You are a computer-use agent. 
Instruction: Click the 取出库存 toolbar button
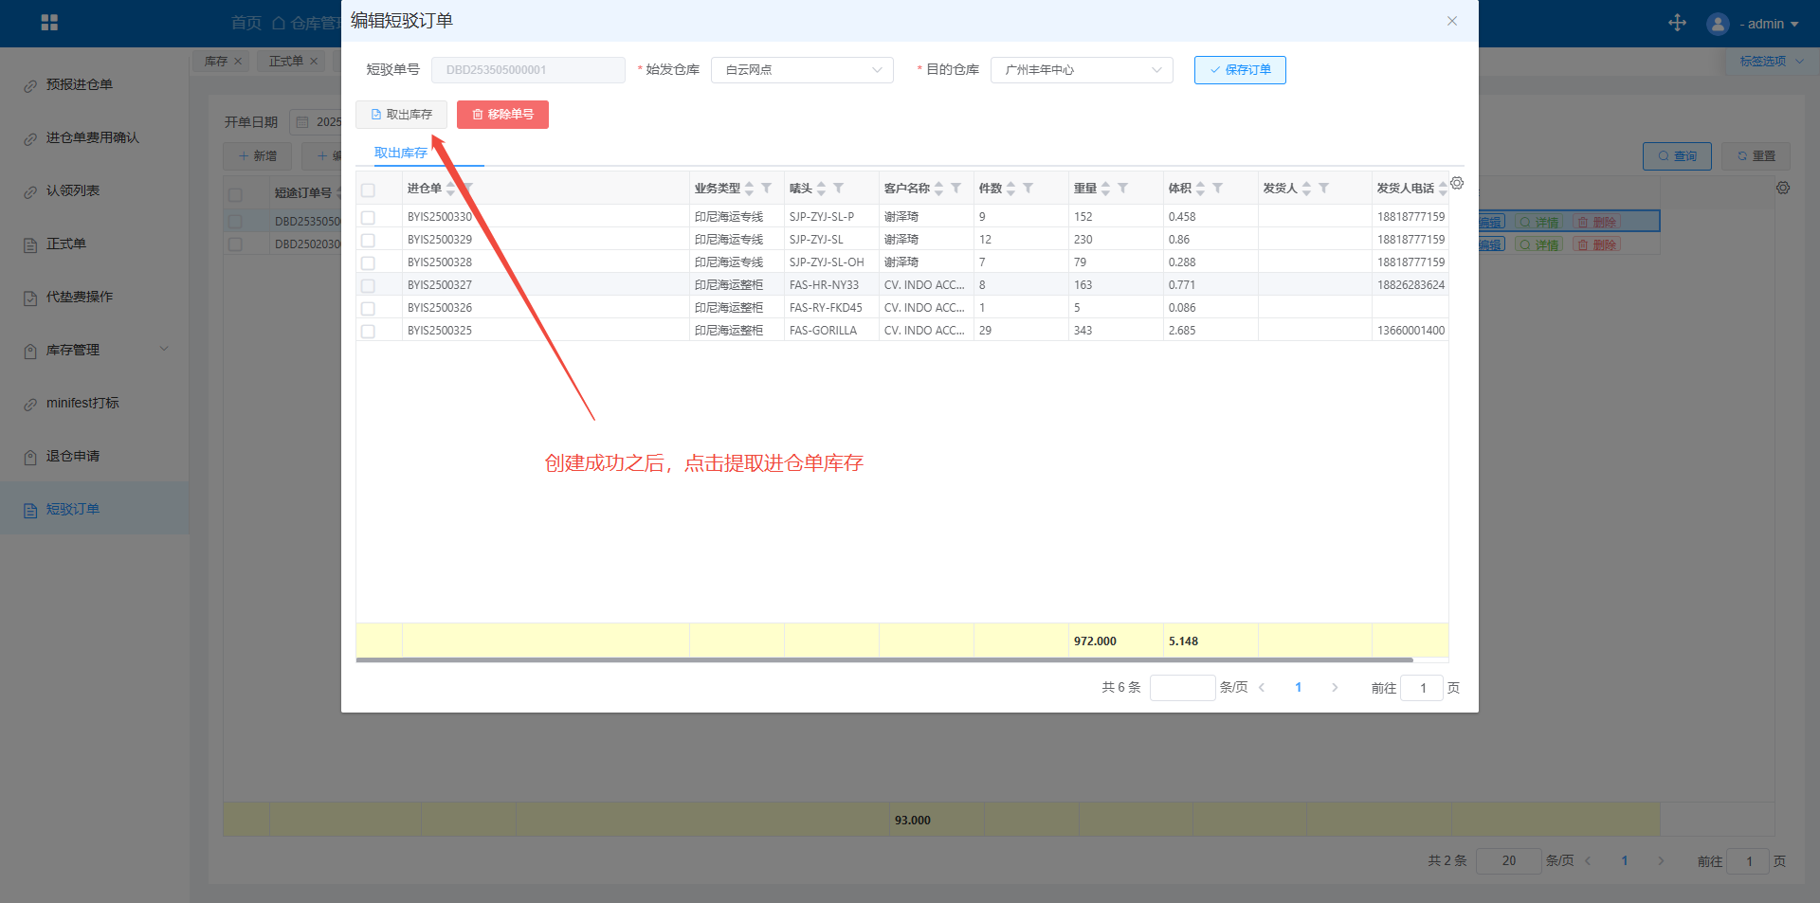pos(401,115)
